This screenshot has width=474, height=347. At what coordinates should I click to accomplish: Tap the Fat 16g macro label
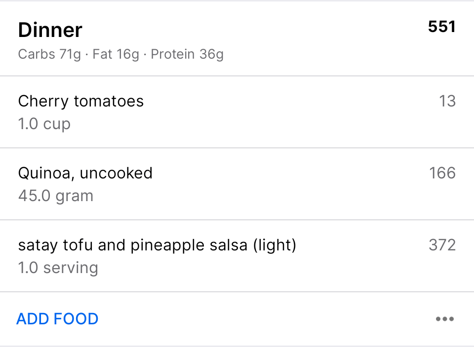point(116,54)
